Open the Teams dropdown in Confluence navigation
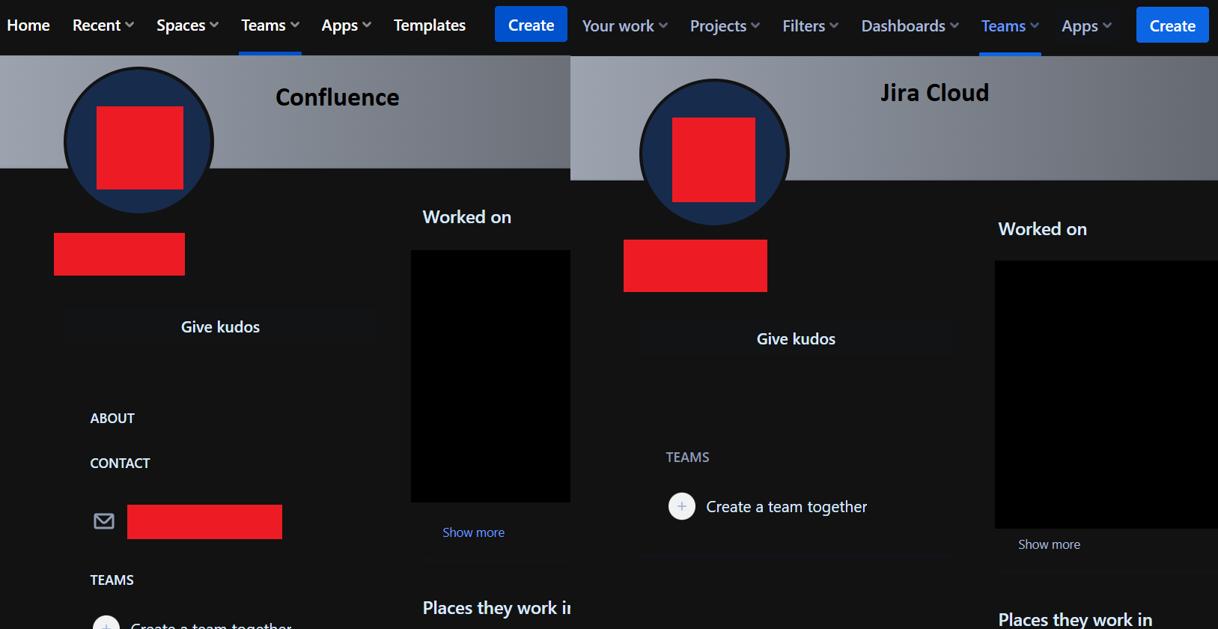 pyautogui.click(x=270, y=25)
